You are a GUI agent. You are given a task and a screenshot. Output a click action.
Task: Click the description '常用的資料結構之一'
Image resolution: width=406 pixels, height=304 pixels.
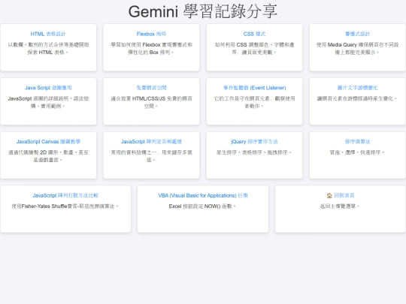point(151,156)
